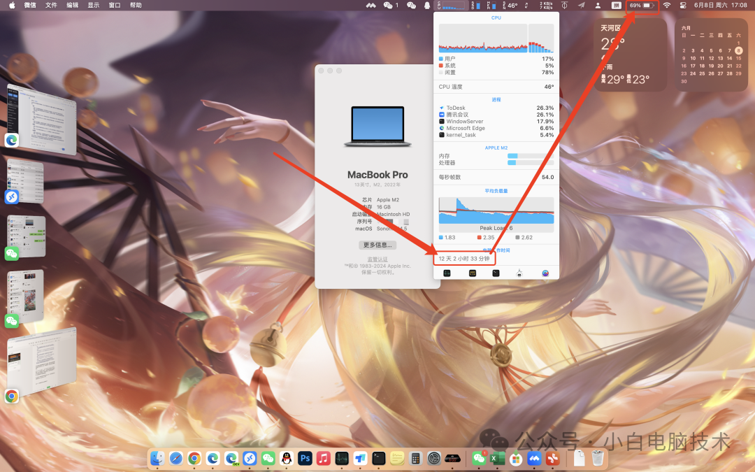The width and height of the screenshot is (755, 472).
Task: Open Stickies yellow note icon in Dock
Action: point(397,458)
